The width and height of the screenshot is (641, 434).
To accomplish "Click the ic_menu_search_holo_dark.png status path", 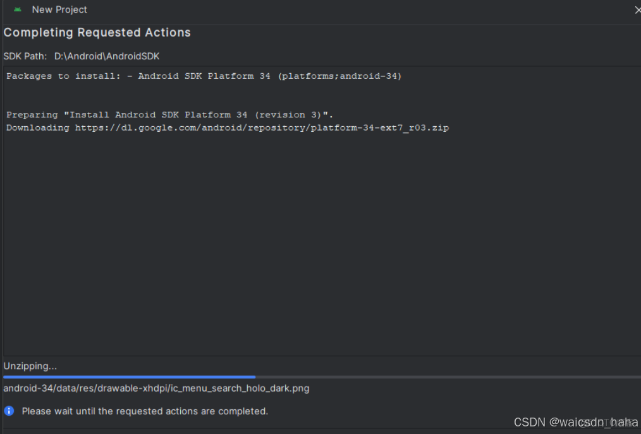I will pyautogui.click(x=156, y=388).
